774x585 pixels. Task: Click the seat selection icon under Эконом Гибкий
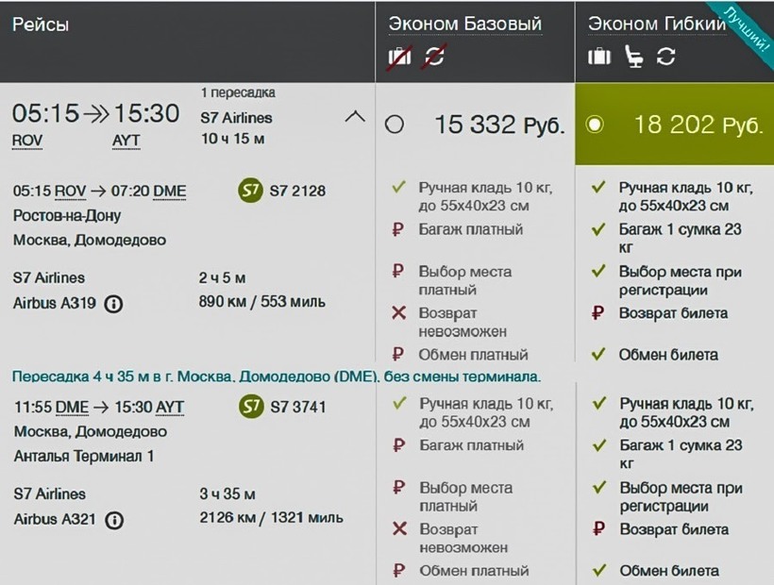click(633, 57)
